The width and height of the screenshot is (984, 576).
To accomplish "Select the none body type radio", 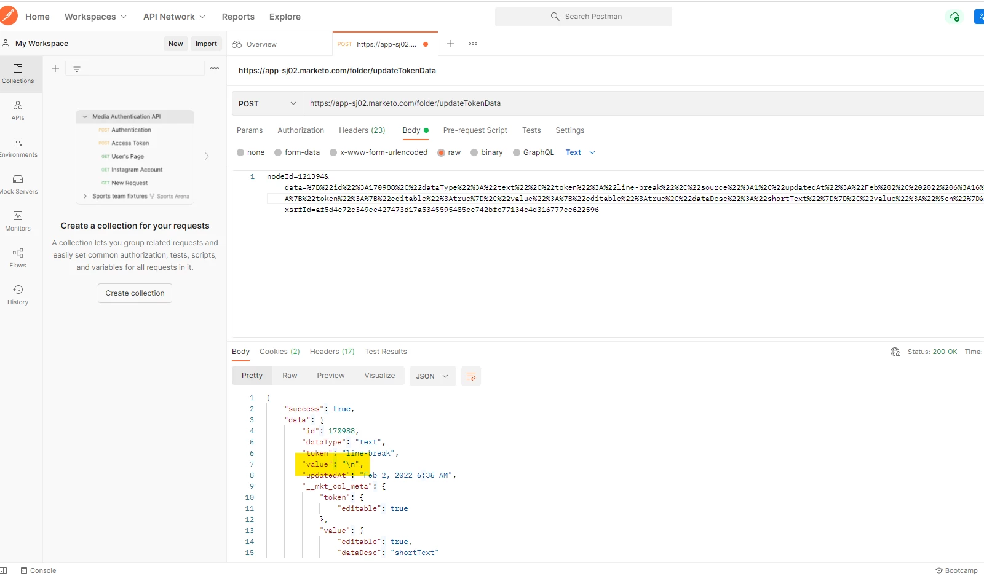I will [240, 152].
